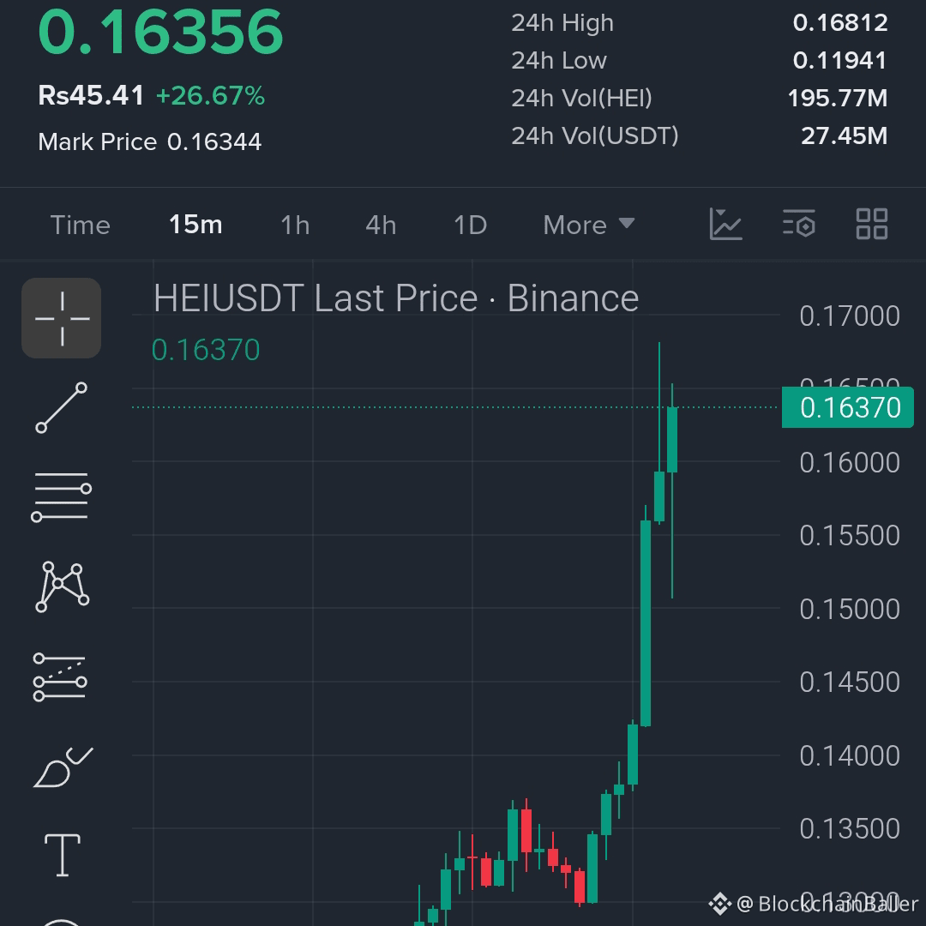This screenshot has height=926, width=926.
Task: Select the 1h interval
Action: pyautogui.click(x=295, y=225)
